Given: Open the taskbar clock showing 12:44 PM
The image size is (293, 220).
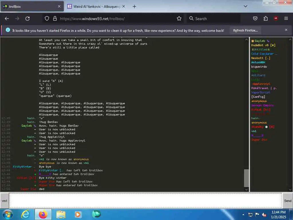Looking at the screenshot, I should coord(278,214).
